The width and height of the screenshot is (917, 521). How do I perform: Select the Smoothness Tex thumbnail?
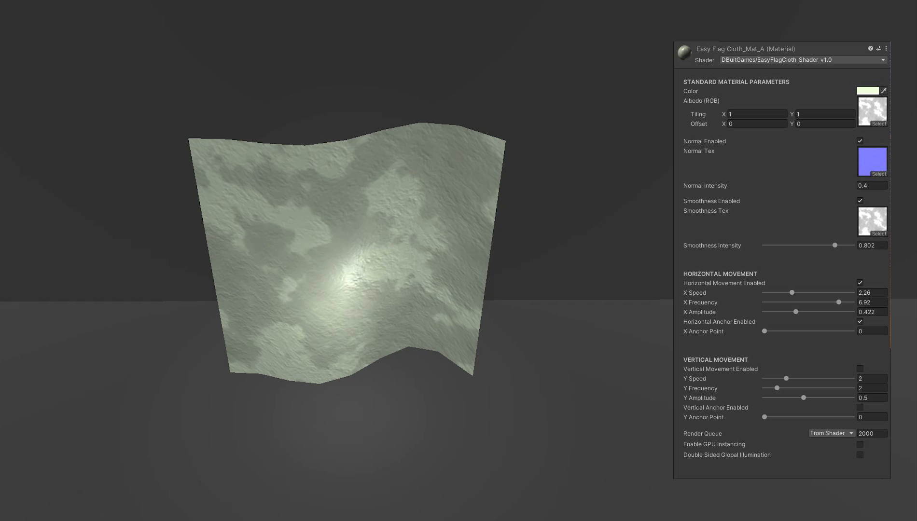[x=872, y=221]
